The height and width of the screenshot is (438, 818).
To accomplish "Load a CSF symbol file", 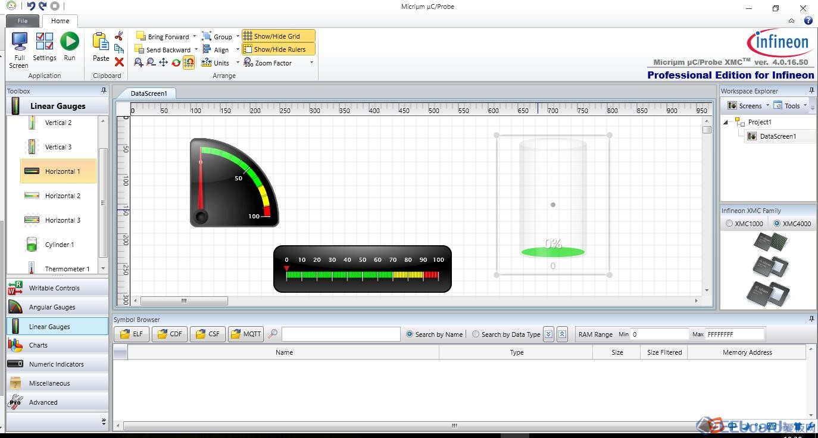I will tap(208, 334).
